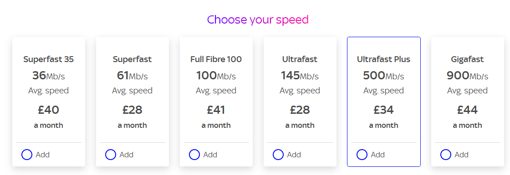Select the Add radio for Full Fibre 100
The width and height of the screenshot is (510, 175).
coord(194,155)
